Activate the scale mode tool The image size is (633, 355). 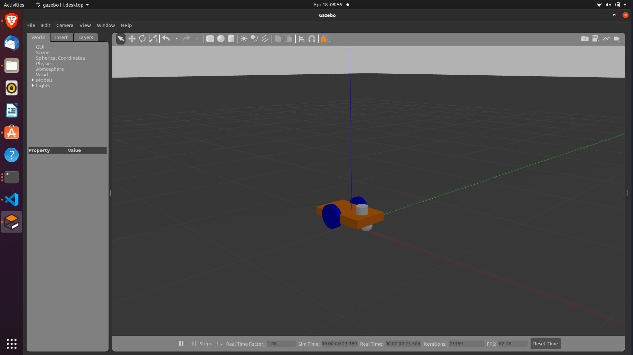click(x=153, y=39)
